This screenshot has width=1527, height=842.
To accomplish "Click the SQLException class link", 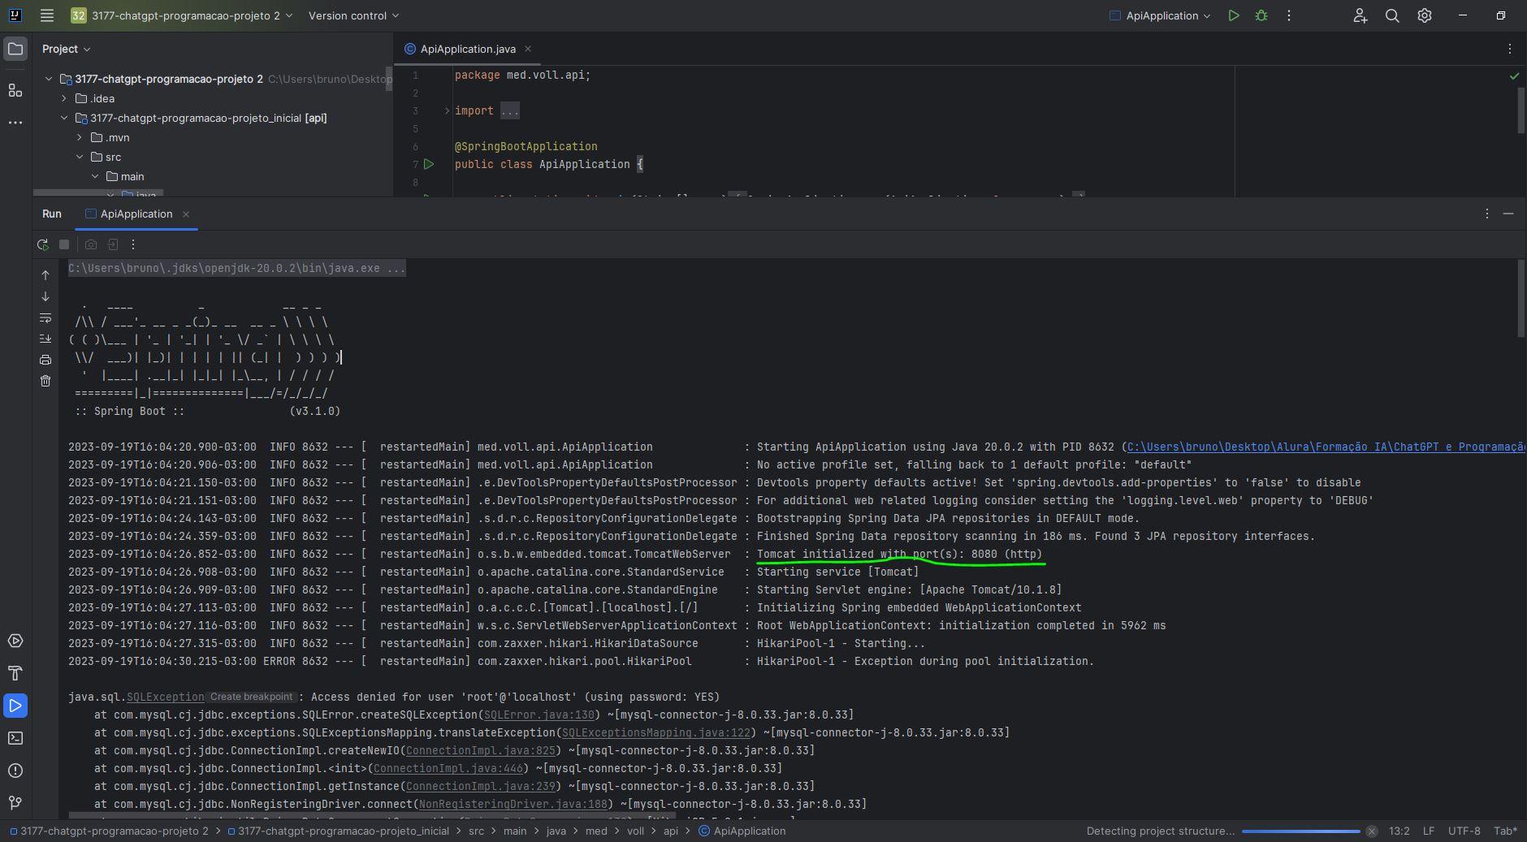I will (x=166, y=697).
